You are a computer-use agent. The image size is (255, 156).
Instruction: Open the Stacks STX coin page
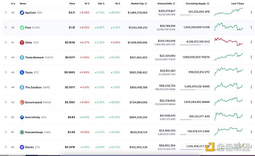pyautogui.click(x=32, y=147)
